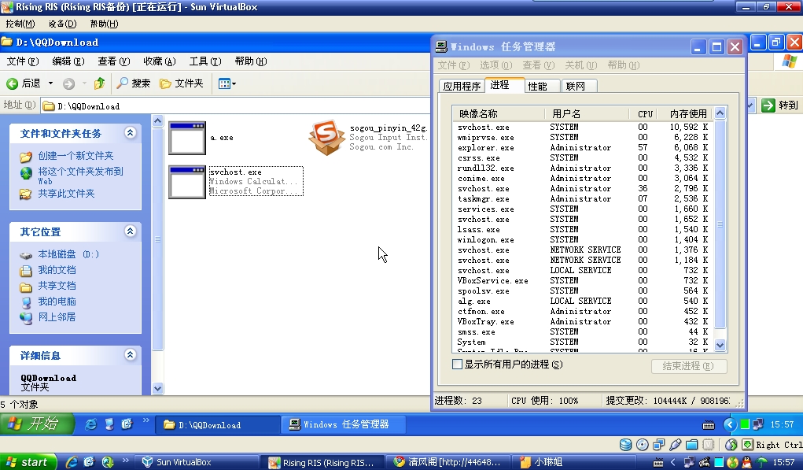The image size is (803, 470).
Task: Open Explorer Favorites (收藏) menu
Action: coord(160,61)
